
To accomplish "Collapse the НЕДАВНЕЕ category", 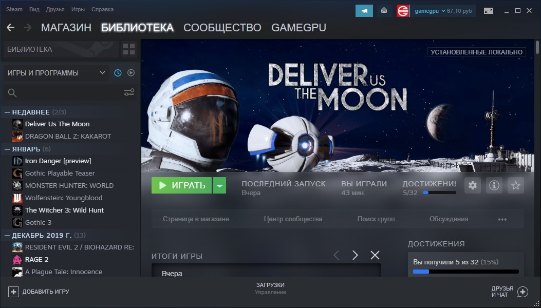I will 7,112.
